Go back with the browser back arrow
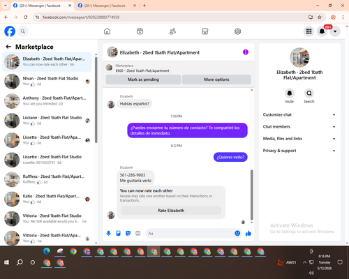 pyautogui.click(x=6, y=17)
